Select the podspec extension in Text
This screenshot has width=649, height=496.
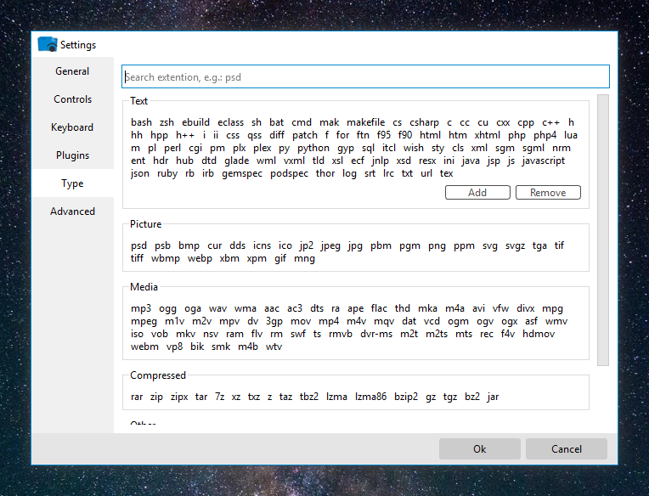(x=289, y=174)
